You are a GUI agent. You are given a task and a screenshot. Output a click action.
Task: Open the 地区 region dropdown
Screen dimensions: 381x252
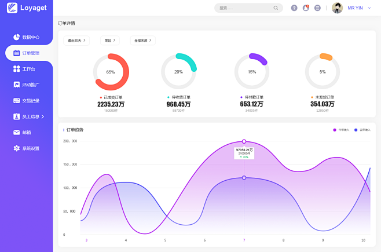point(110,41)
